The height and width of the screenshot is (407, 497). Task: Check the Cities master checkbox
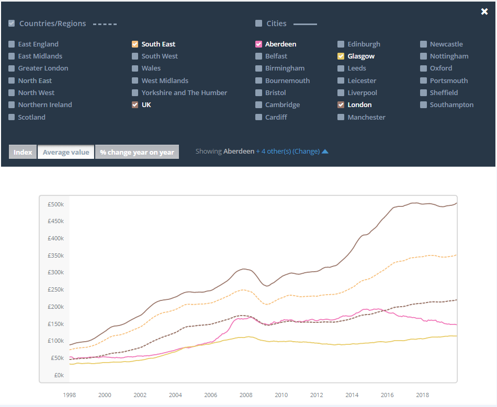click(258, 24)
